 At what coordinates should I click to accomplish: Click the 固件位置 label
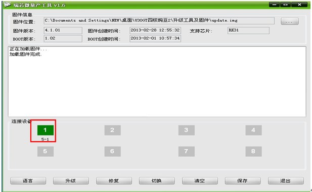24,22
